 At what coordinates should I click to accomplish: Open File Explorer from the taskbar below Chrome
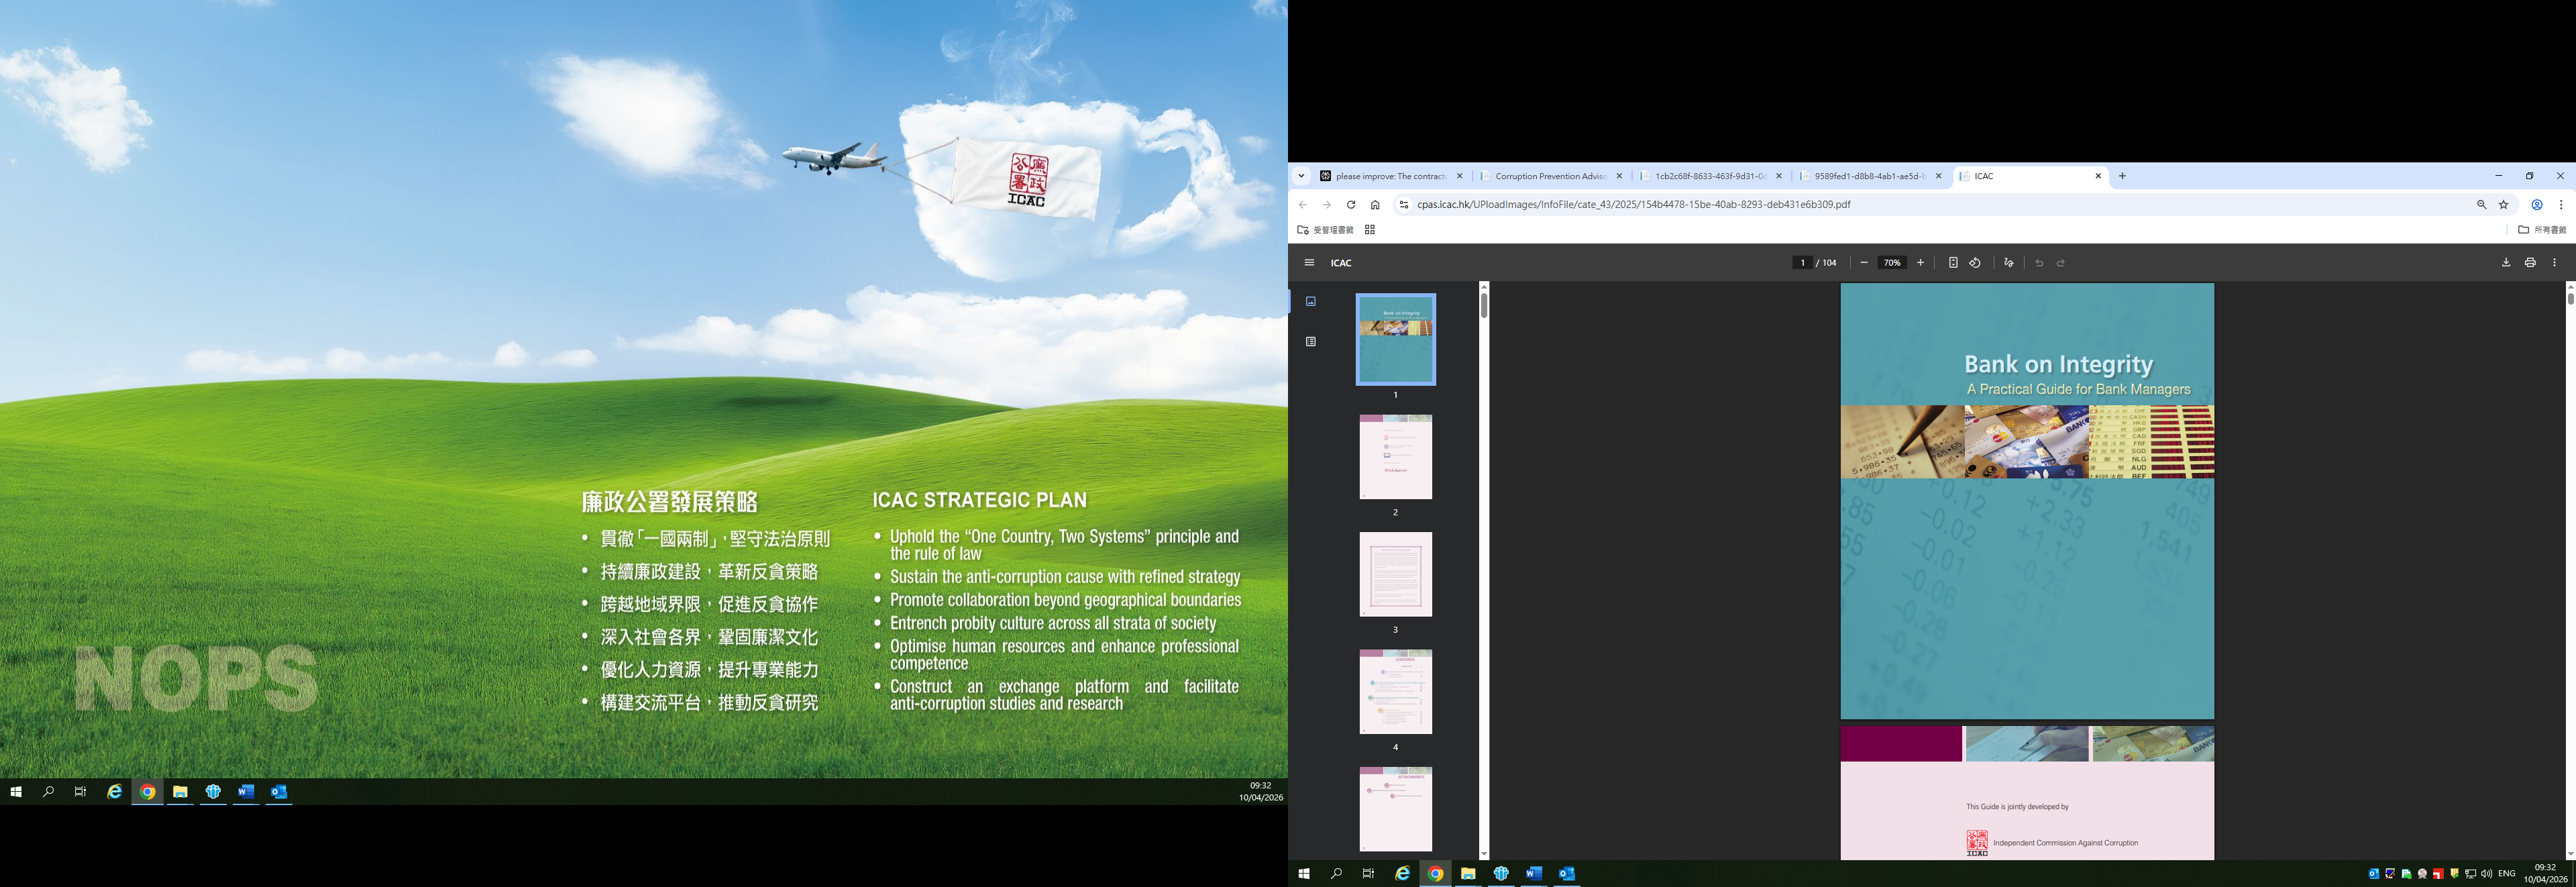pyautogui.click(x=1468, y=874)
